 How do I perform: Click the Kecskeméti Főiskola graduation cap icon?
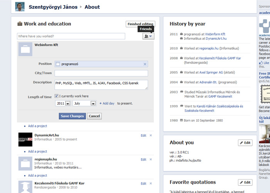(x=25, y=187)
